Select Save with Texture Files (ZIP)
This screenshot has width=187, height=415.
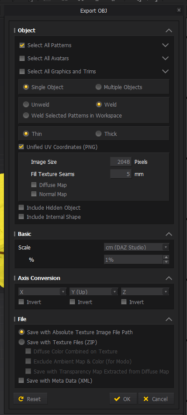point(21,342)
